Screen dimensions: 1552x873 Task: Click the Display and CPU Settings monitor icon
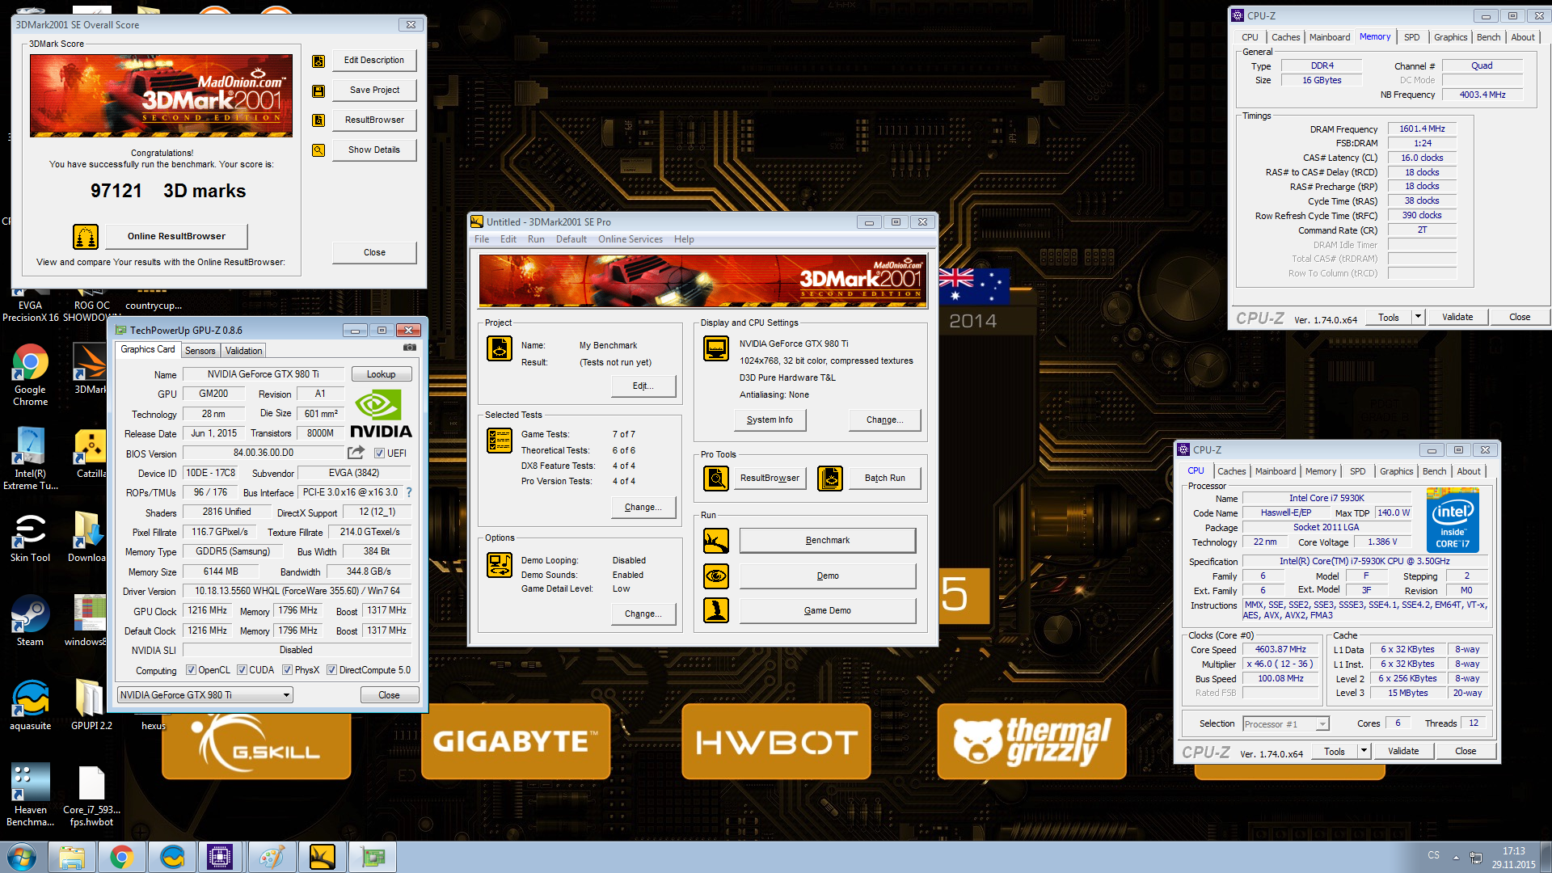tap(716, 348)
